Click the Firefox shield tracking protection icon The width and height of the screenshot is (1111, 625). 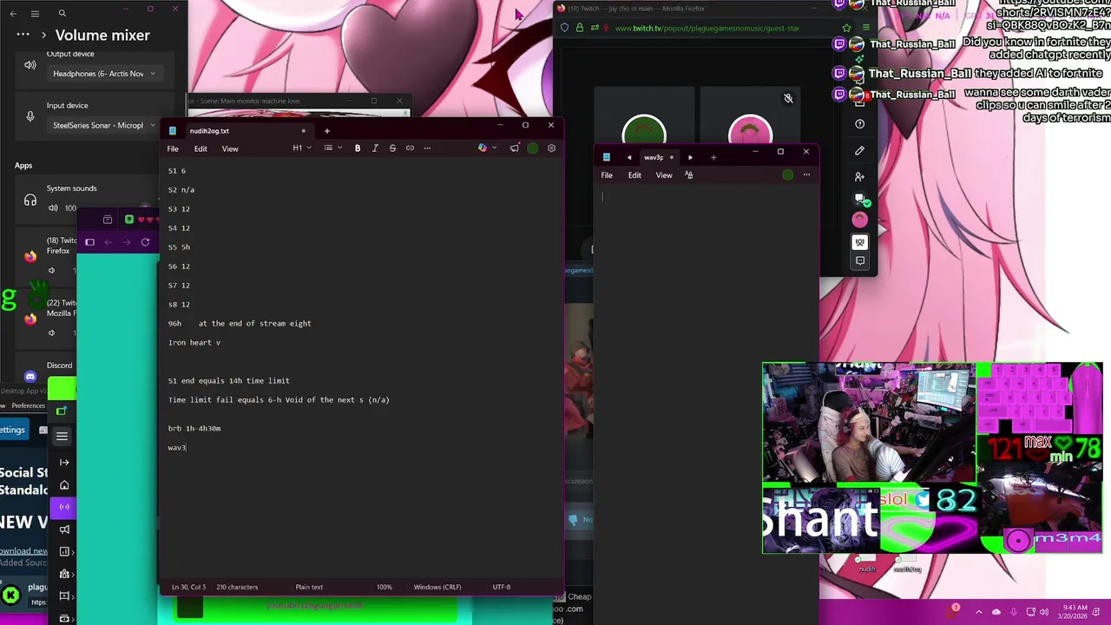click(x=565, y=28)
